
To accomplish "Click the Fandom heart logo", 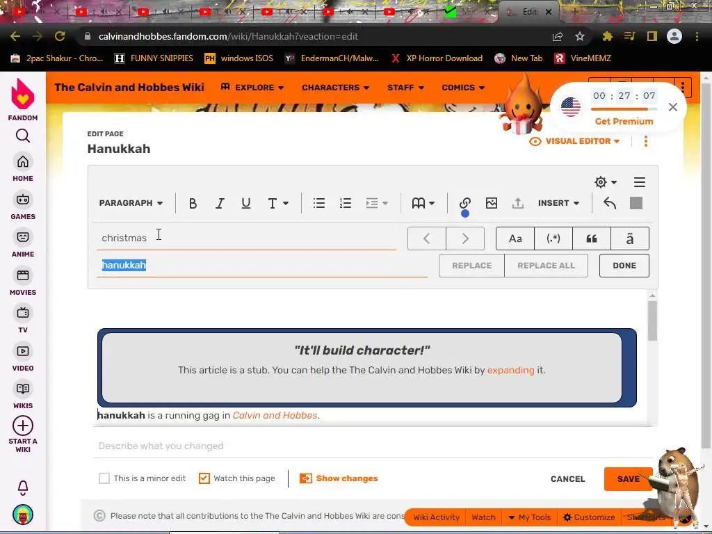I will click(x=23, y=94).
